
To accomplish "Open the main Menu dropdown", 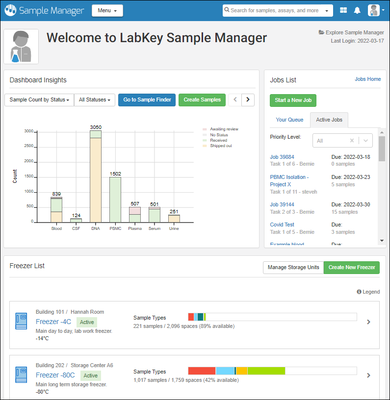I will [107, 11].
